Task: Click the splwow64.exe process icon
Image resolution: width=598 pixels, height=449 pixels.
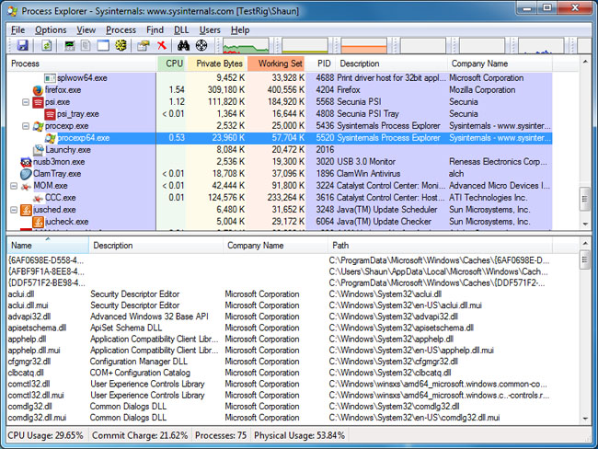Action: point(50,78)
